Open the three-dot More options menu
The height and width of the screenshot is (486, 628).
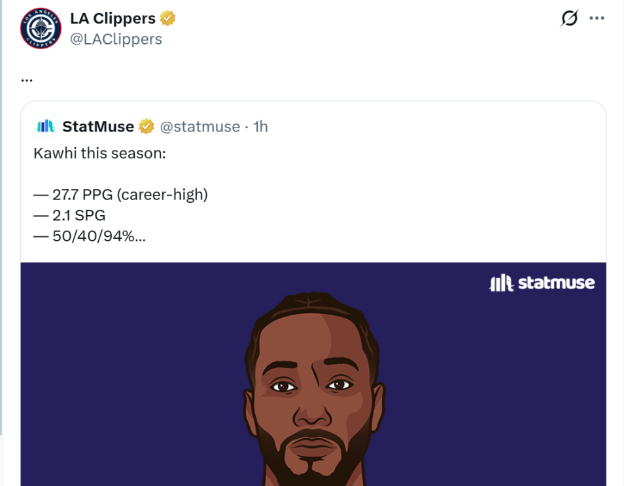point(597,18)
